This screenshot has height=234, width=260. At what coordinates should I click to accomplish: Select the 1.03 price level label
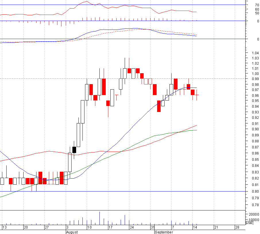pyautogui.click(x=255, y=58)
